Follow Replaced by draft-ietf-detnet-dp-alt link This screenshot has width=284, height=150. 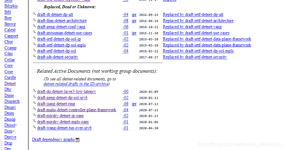point(193,14)
